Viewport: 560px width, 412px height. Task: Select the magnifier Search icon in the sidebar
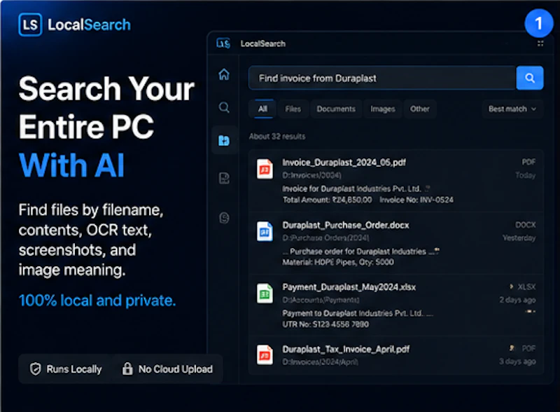point(224,107)
